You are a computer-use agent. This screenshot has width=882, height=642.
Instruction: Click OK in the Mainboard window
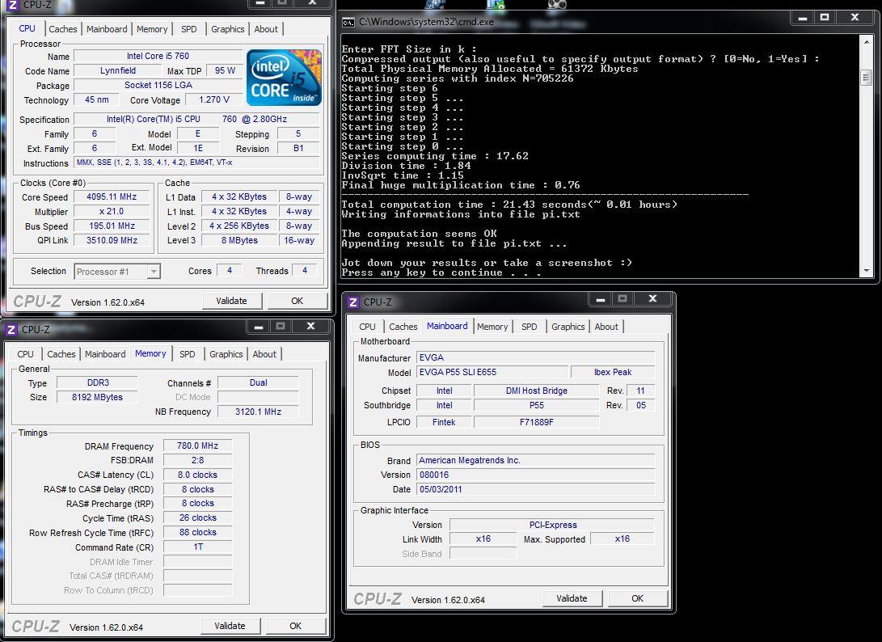coord(637,598)
